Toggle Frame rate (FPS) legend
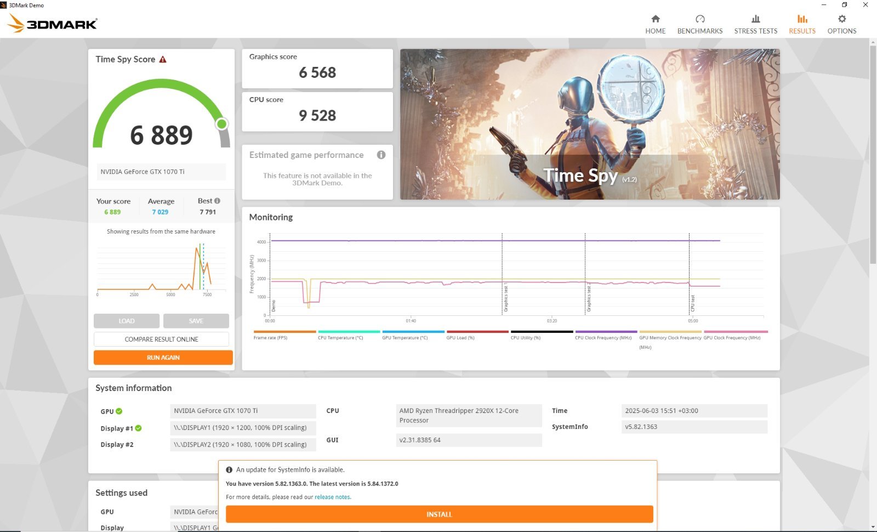Image resolution: width=877 pixels, height=532 pixels. 284,335
